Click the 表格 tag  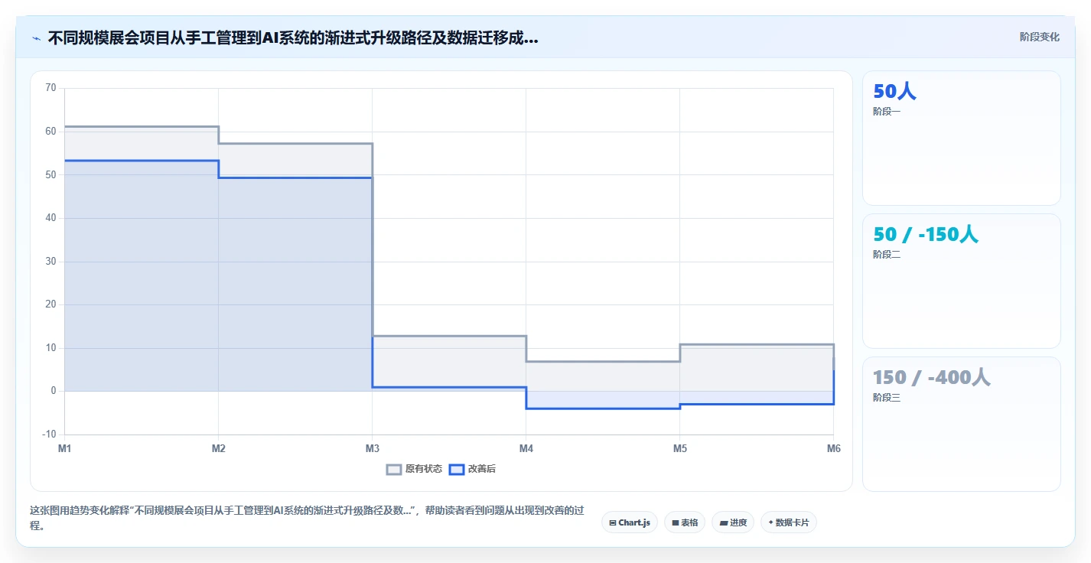coord(685,522)
